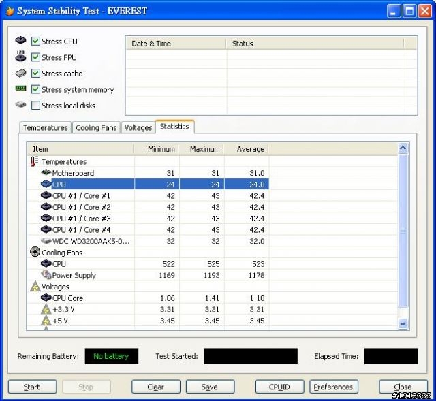
Task: Uncheck the Stress FPU option
Action: (x=35, y=57)
